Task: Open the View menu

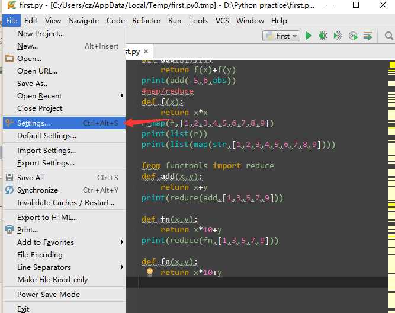Action: click(53, 21)
